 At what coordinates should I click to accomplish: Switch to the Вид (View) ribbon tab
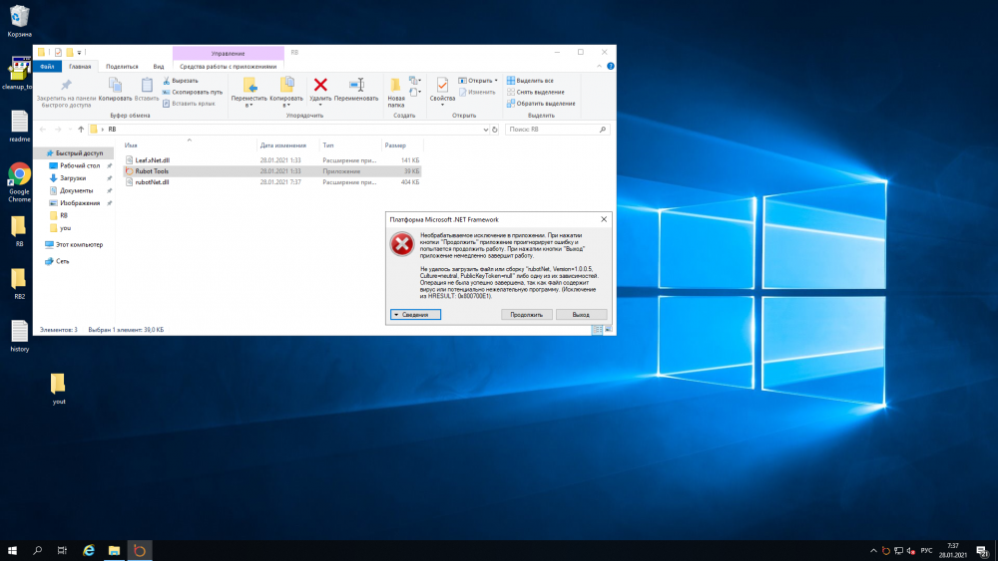point(158,66)
